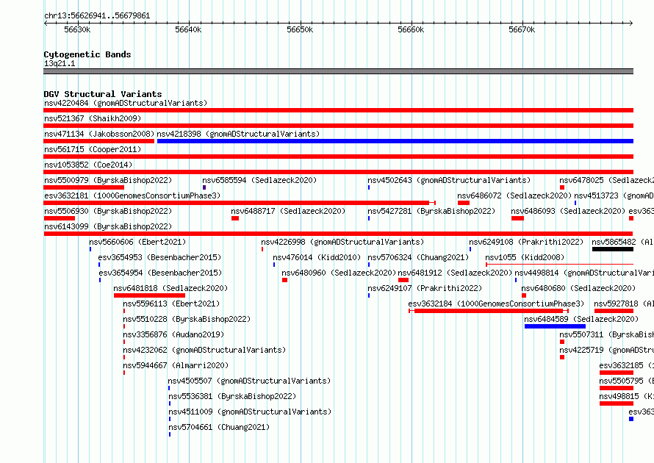
Task: Click nsv5660606 (Ebert2021) label
Action: (x=137, y=242)
